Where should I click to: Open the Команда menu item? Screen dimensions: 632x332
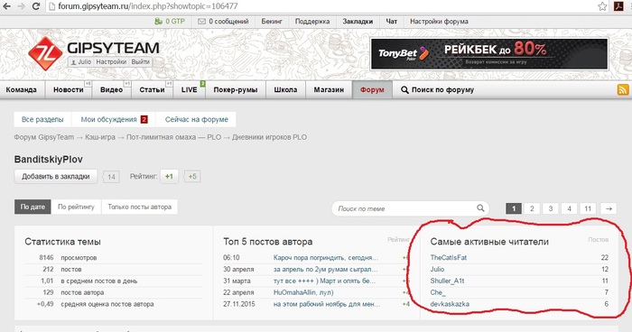[22, 90]
